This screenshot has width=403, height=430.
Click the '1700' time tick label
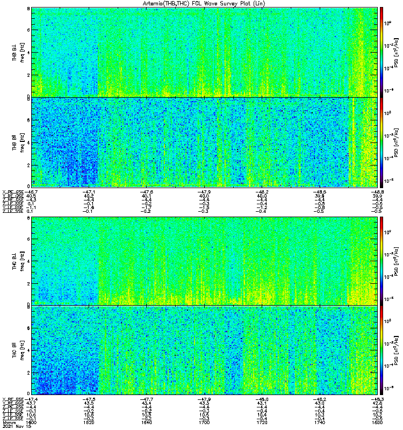204,422
